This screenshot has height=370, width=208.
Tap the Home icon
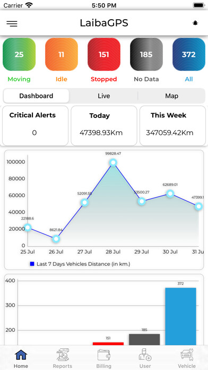[x=21, y=355]
